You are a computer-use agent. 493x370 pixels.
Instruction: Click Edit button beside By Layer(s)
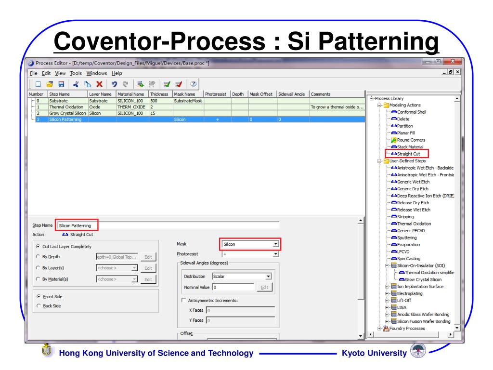(x=148, y=268)
